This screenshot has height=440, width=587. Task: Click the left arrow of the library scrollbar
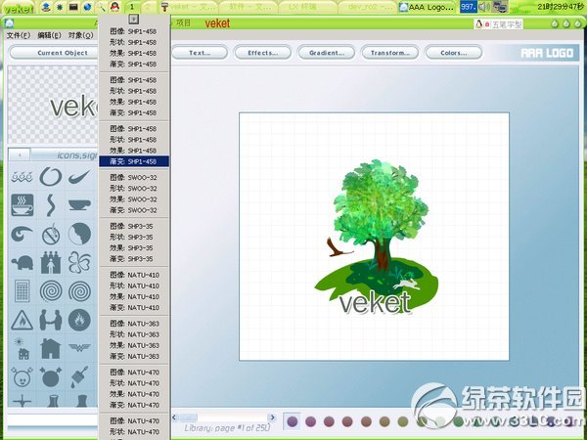[175, 418]
